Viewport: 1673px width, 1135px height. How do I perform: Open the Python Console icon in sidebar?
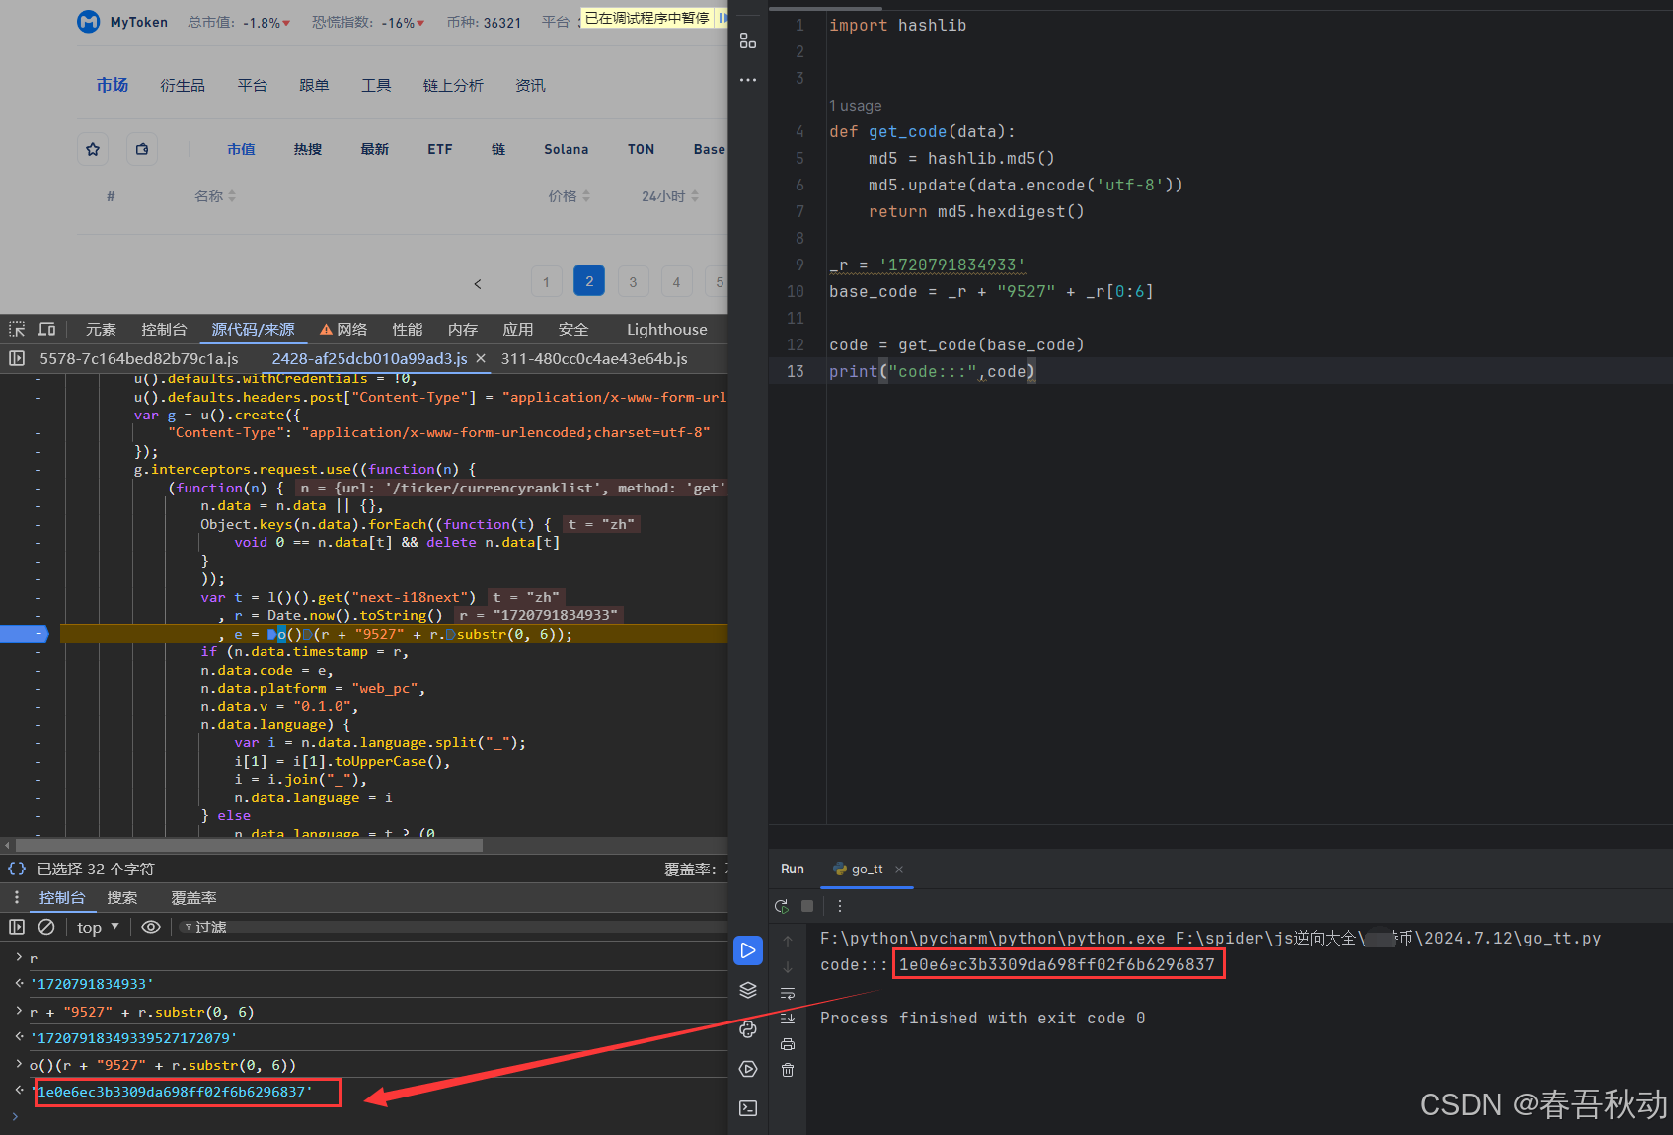click(x=748, y=1029)
